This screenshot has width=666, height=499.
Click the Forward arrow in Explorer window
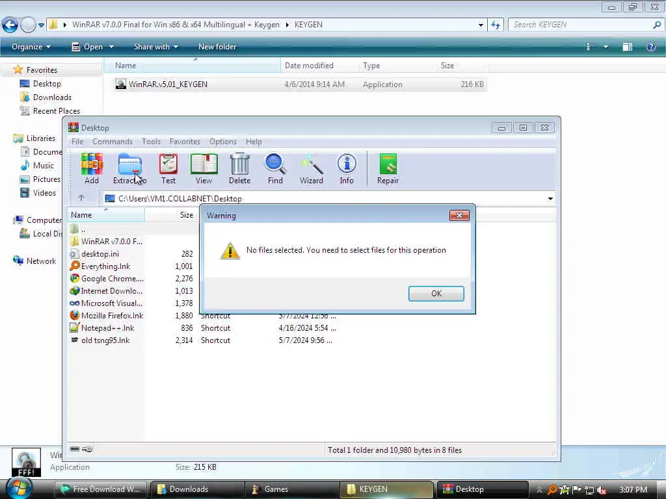tap(28, 25)
